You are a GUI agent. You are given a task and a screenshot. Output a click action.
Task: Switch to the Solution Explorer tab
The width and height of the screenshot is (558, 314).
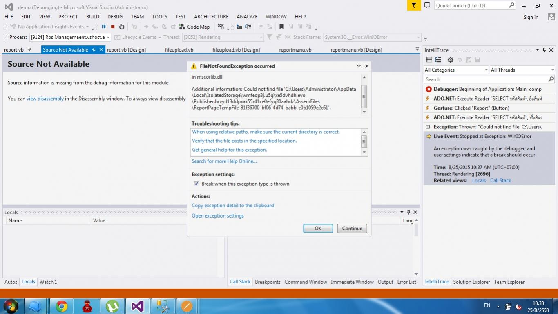point(471,282)
